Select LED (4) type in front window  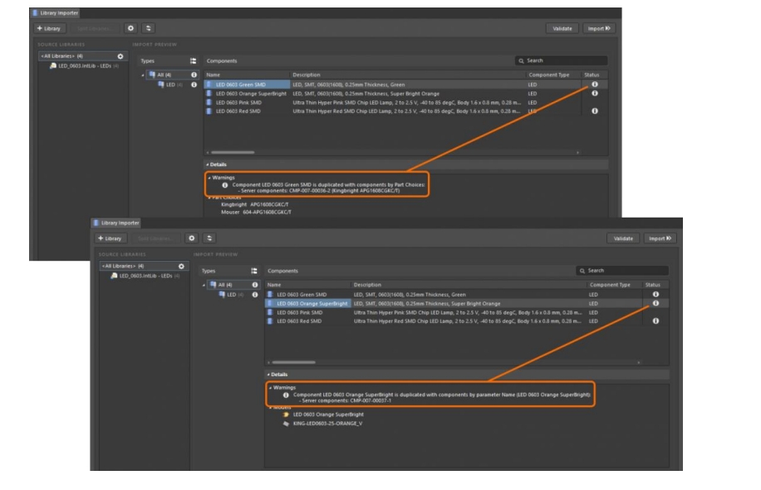(x=232, y=295)
